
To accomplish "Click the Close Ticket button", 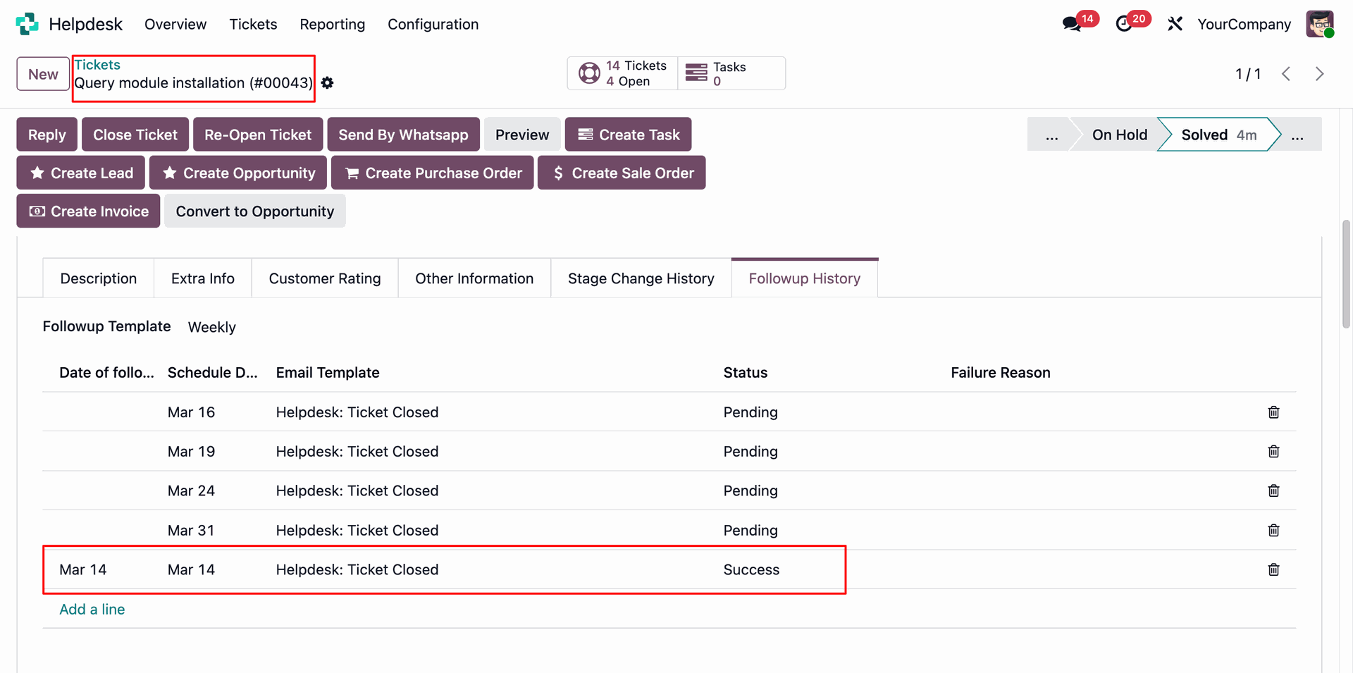I will (135, 135).
